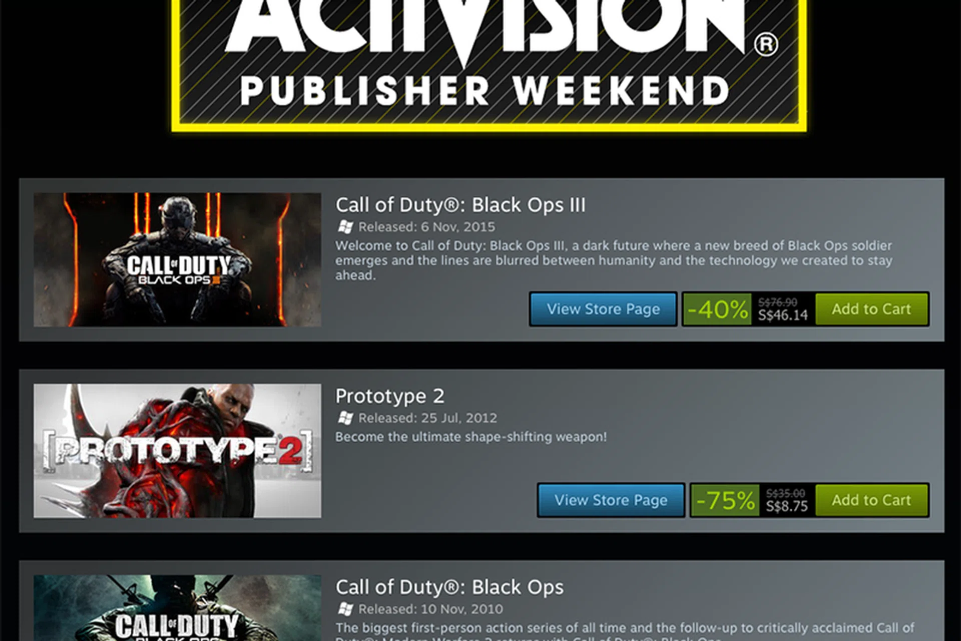Click the Activision Publisher Weekend banner
This screenshot has width=961, height=641.
pyautogui.click(x=489, y=65)
